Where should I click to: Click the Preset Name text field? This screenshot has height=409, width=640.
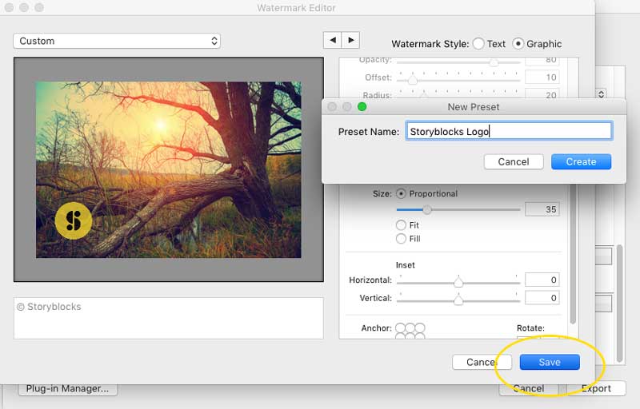pyautogui.click(x=509, y=131)
